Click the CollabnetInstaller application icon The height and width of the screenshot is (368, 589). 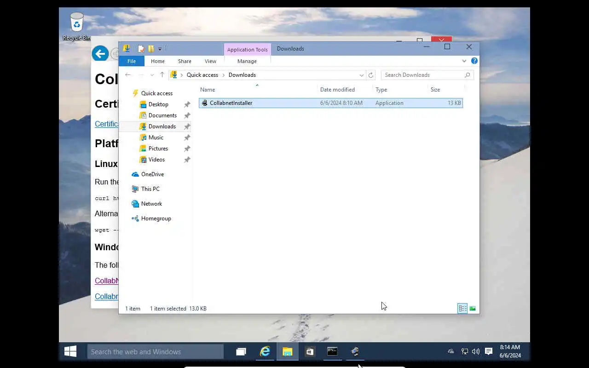(205, 103)
